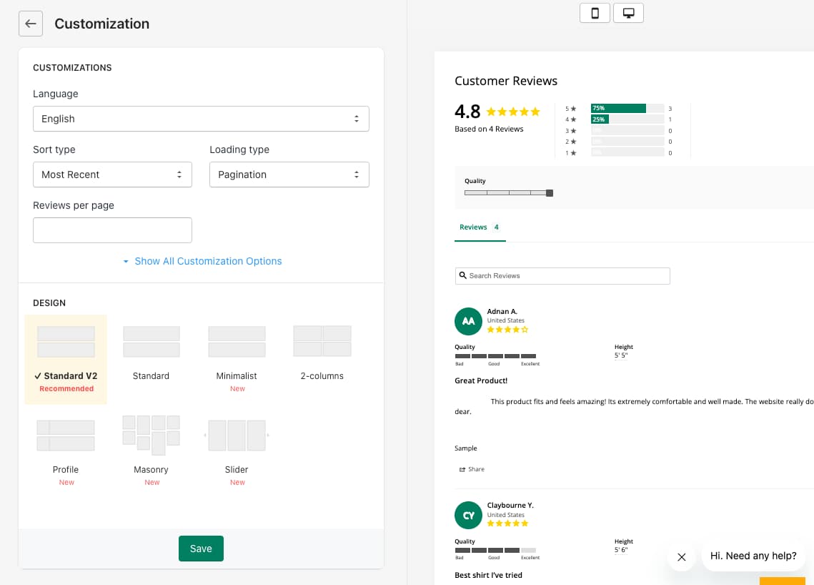The width and height of the screenshot is (814, 585).
Task: Click the 2 star rating row
Action: [619, 142]
